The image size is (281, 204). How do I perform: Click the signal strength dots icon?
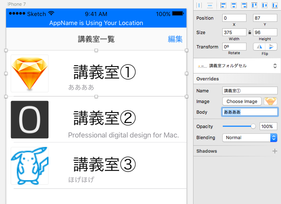coord(17,14)
